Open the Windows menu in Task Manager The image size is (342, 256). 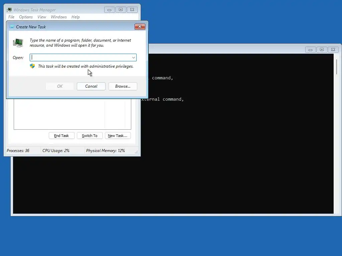(59, 17)
